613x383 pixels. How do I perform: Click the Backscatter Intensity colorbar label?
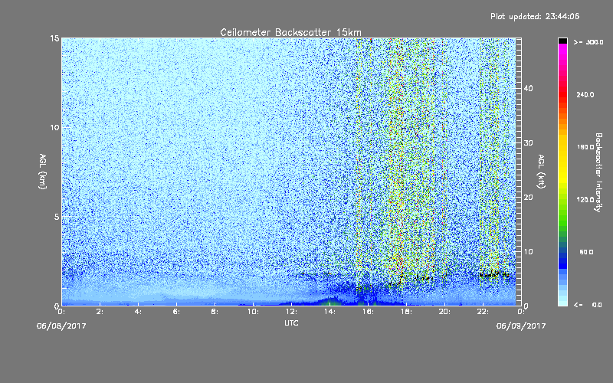point(598,172)
